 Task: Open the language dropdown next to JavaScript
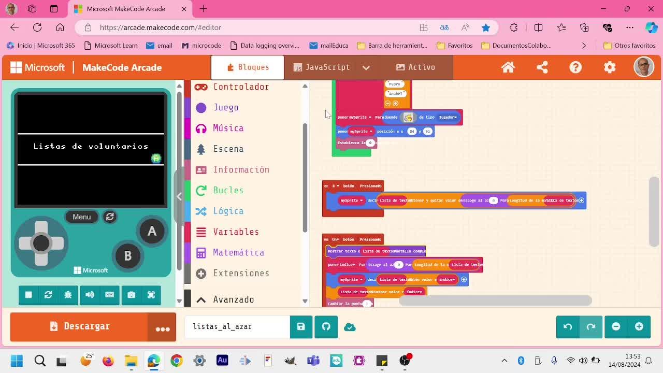(366, 67)
